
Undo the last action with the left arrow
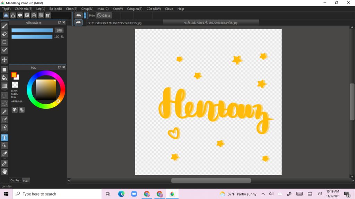[x=79, y=15]
